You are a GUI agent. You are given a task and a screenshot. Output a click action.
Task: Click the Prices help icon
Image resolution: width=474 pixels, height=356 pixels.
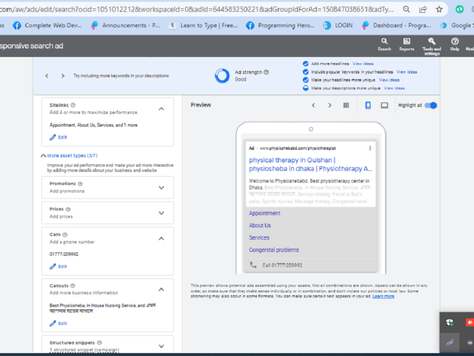pyautogui.click(x=68, y=209)
